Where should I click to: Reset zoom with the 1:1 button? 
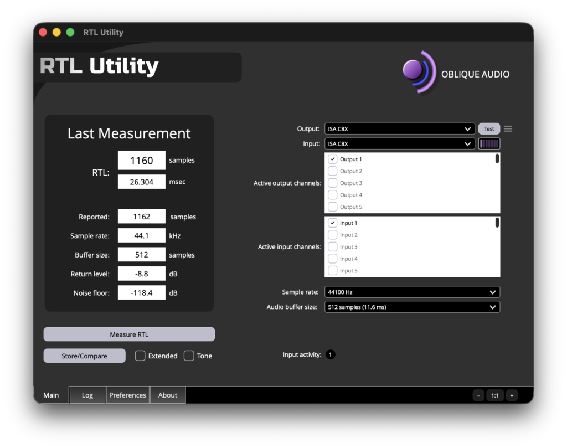tap(494, 395)
